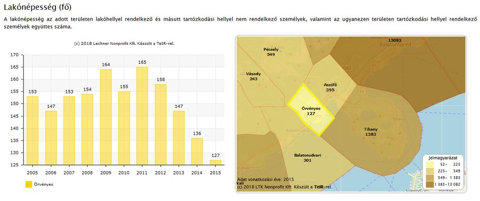Click the Lakónépesség (fő) heading

point(38,7)
